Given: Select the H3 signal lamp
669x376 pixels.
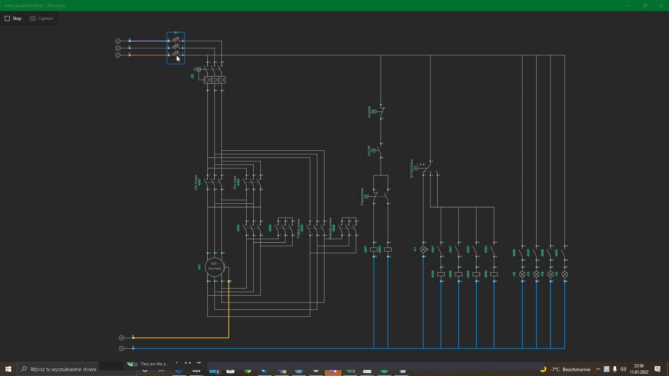Looking at the screenshot, I should pyautogui.click(x=537, y=274).
